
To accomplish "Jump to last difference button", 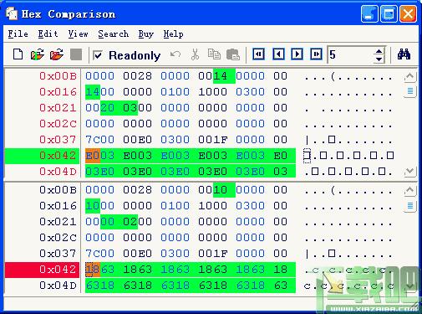I will tap(316, 54).
